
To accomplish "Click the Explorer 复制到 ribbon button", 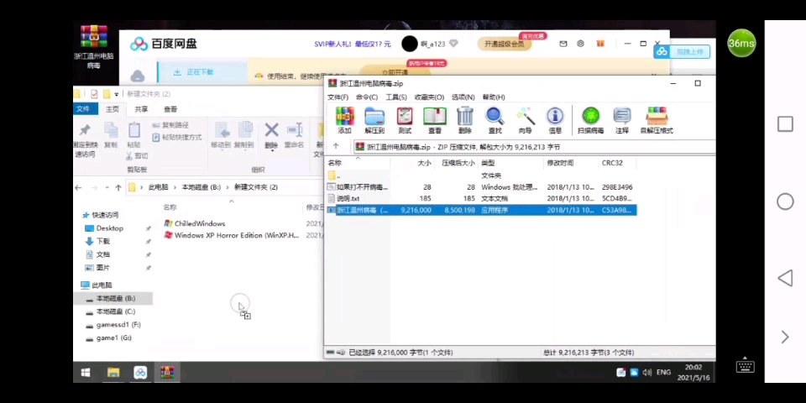I will (x=243, y=136).
